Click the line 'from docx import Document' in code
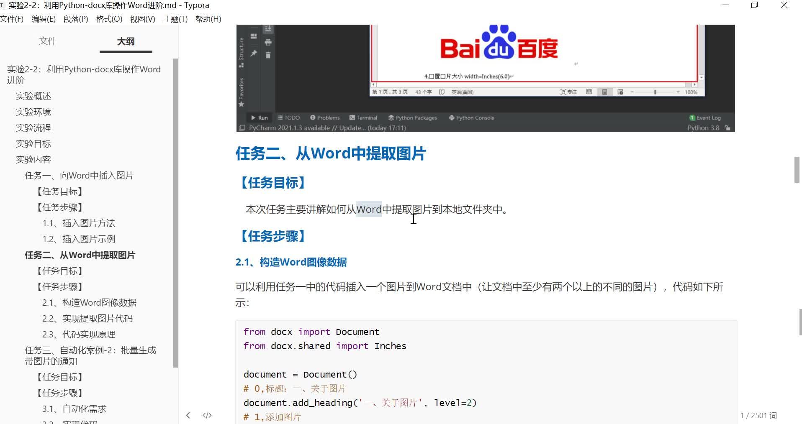This screenshot has height=424, width=802. point(311,332)
